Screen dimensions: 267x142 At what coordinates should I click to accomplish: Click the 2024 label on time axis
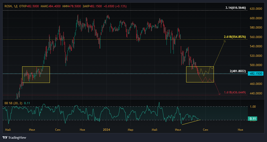[x=107, y=130]
